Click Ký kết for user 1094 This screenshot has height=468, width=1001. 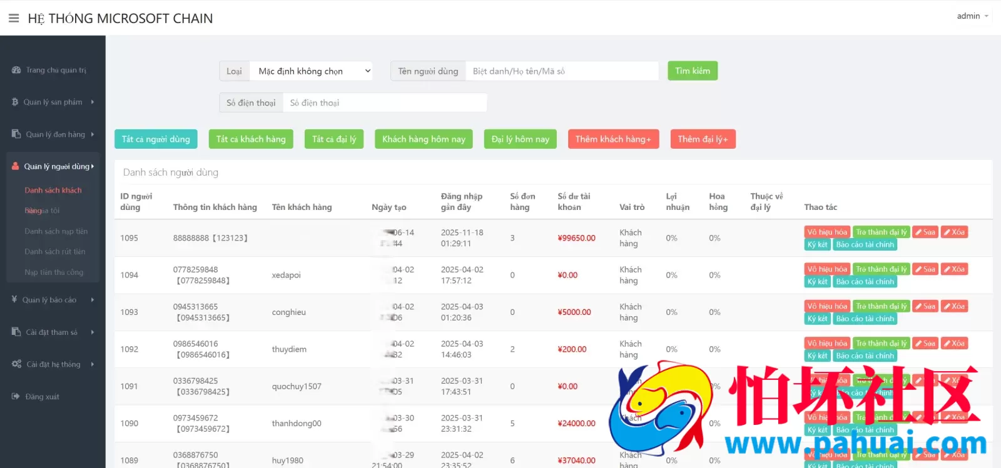817,281
